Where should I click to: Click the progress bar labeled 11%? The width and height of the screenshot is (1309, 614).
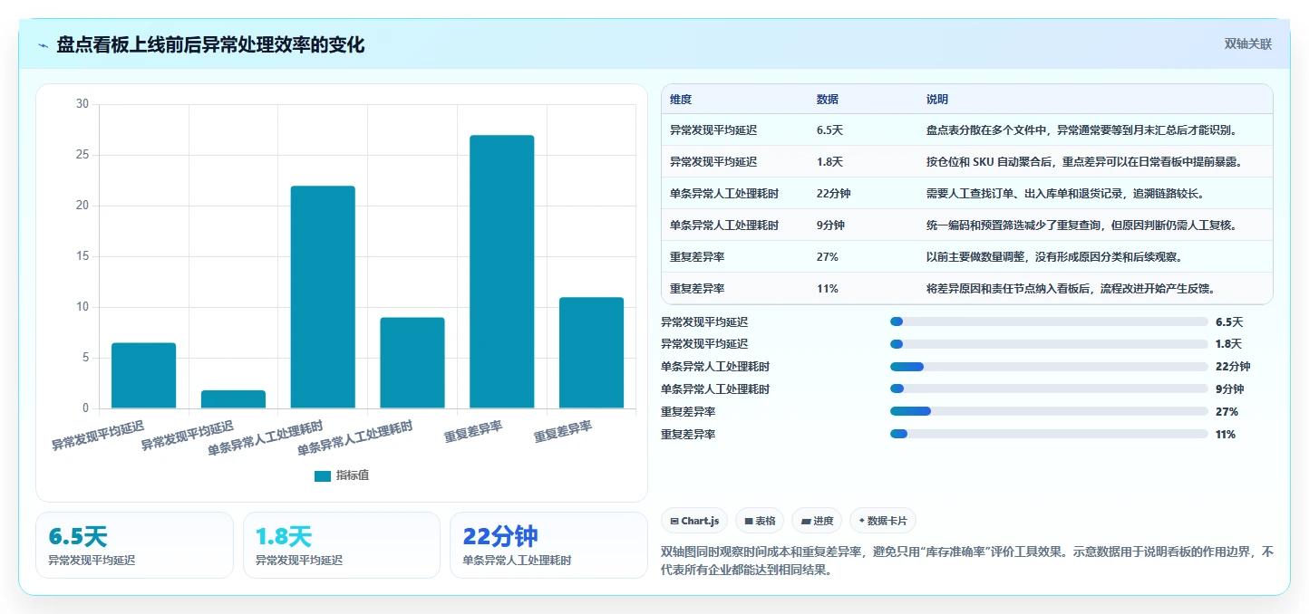[1049, 434]
